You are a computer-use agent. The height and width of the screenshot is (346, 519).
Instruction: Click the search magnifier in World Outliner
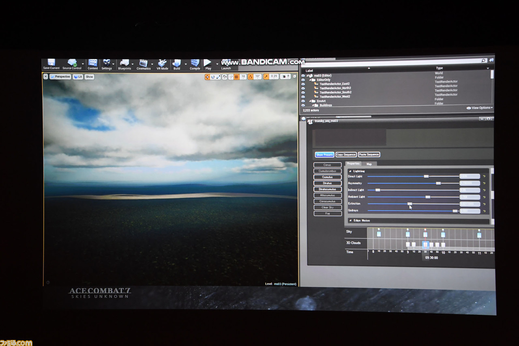point(483,60)
